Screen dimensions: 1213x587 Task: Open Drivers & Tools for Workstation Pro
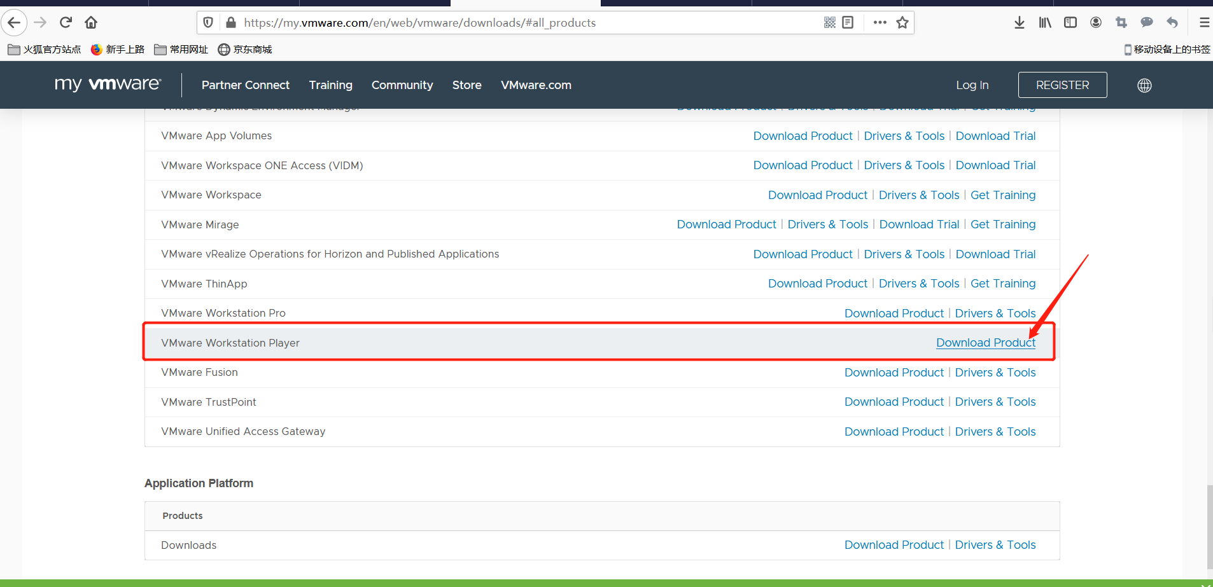click(995, 314)
